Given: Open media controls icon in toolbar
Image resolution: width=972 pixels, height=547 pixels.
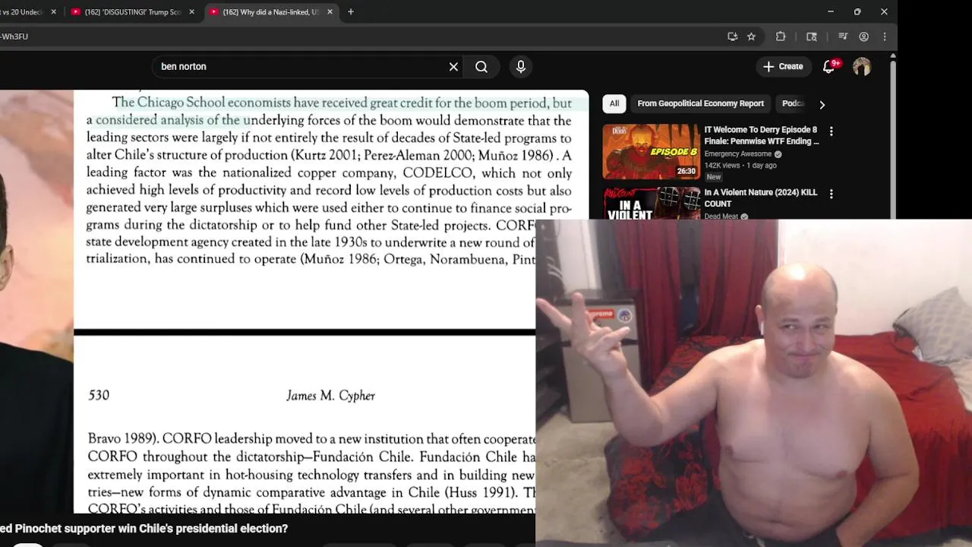Looking at the screenshot, I should pos(843,36).
